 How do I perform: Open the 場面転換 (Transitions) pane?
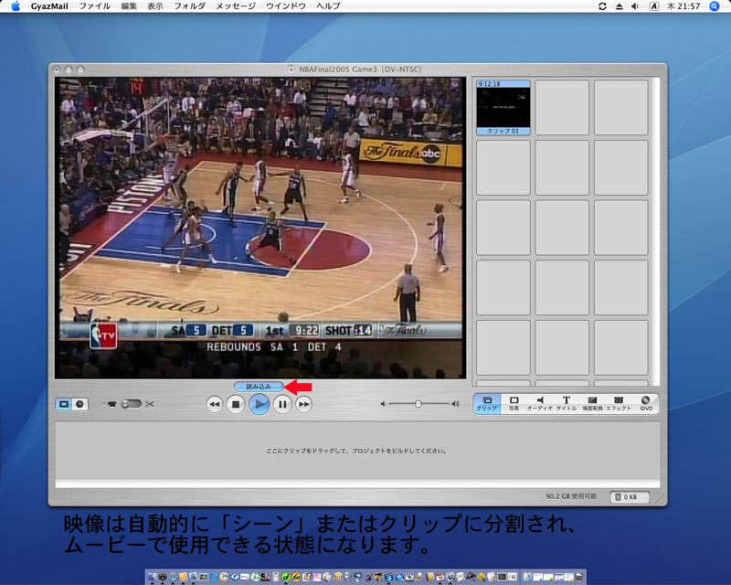[592, 403]
